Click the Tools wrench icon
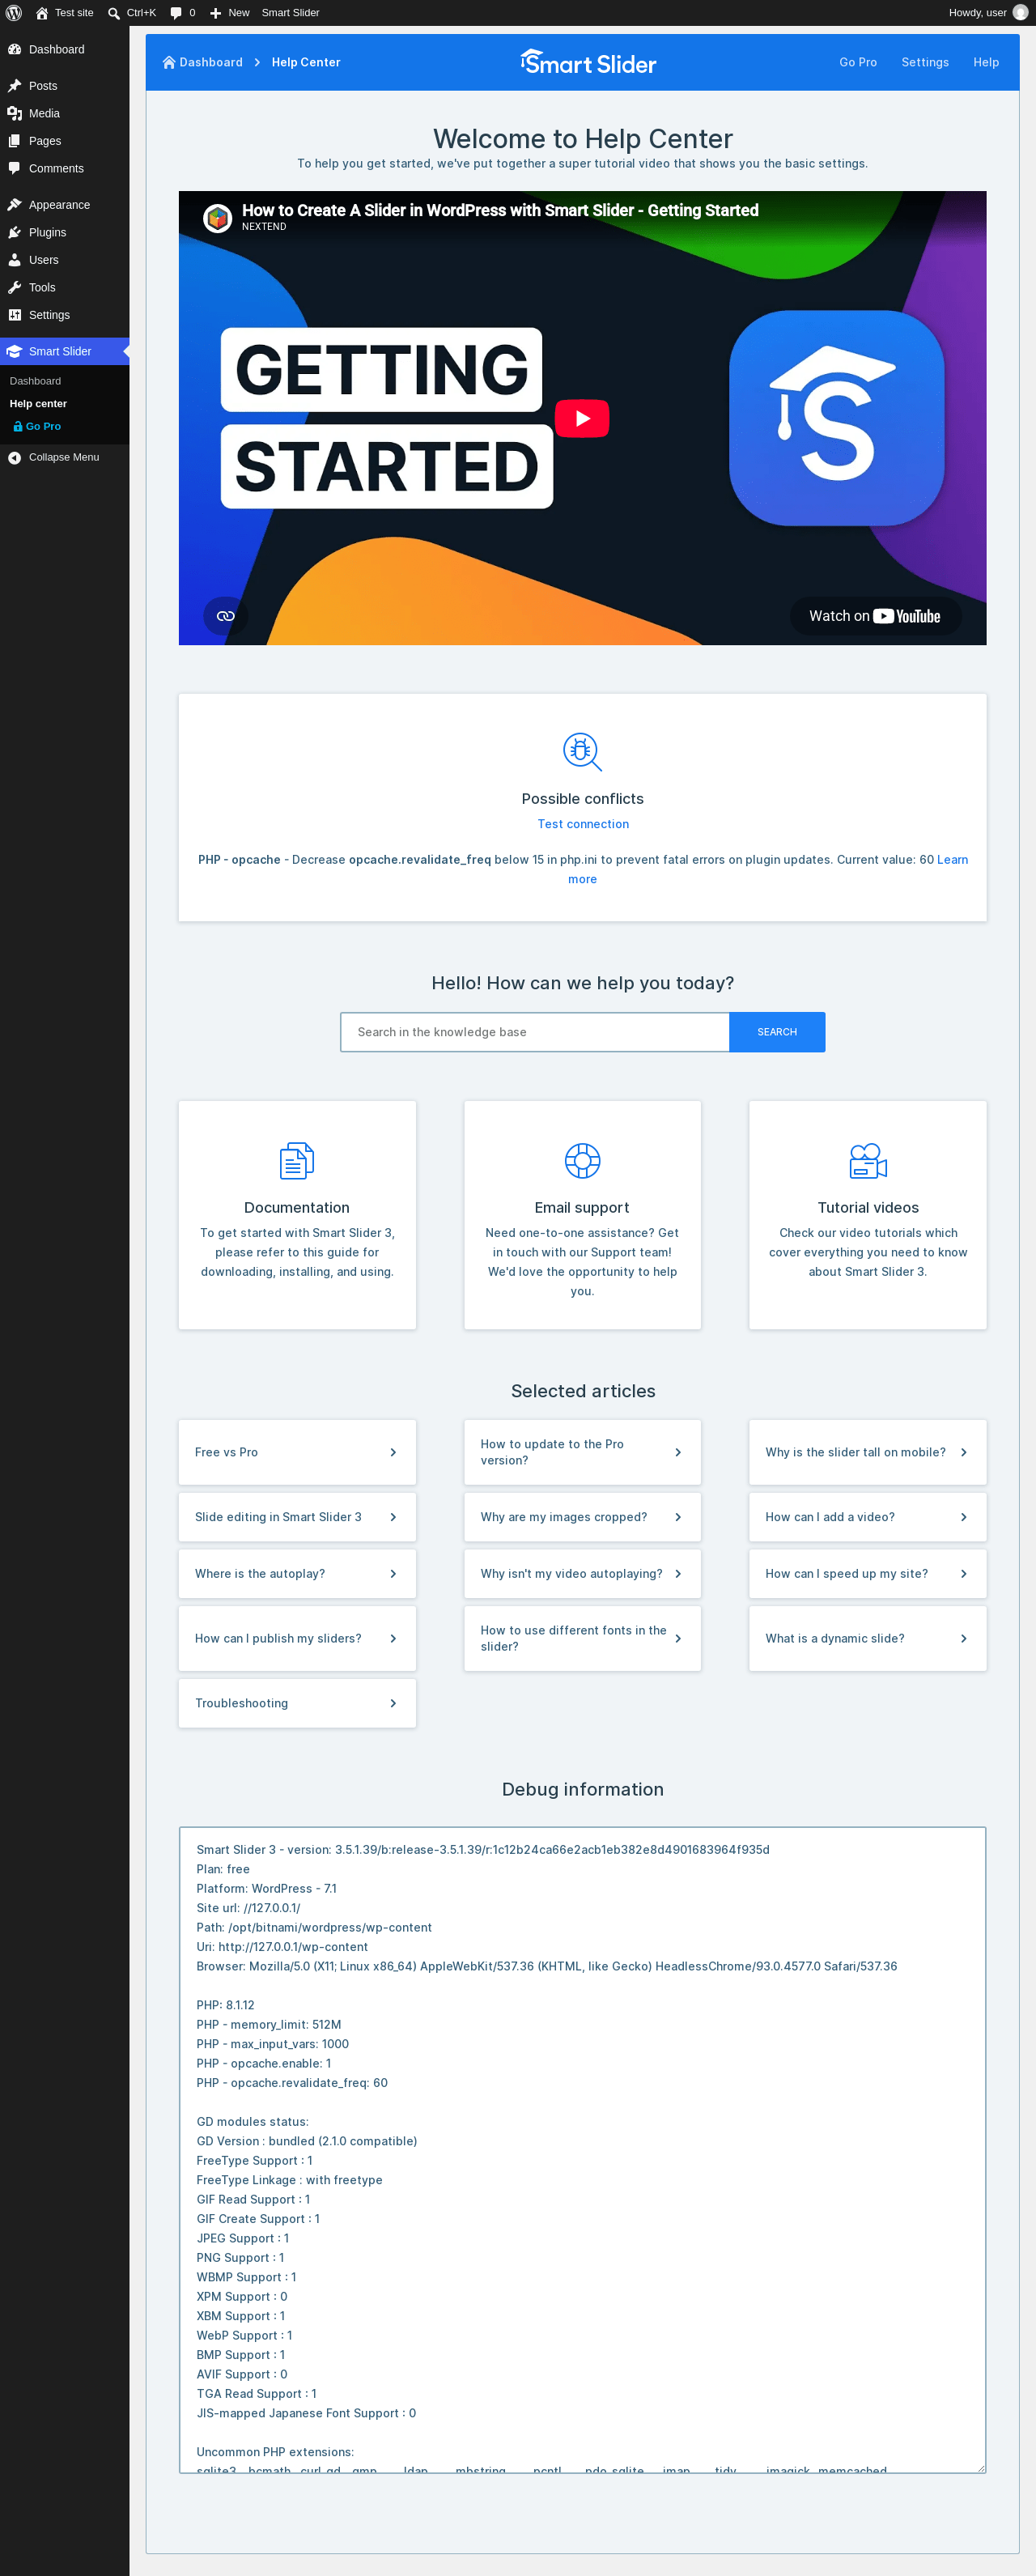The image size is (1036, 2576). (x=15, y=287)
